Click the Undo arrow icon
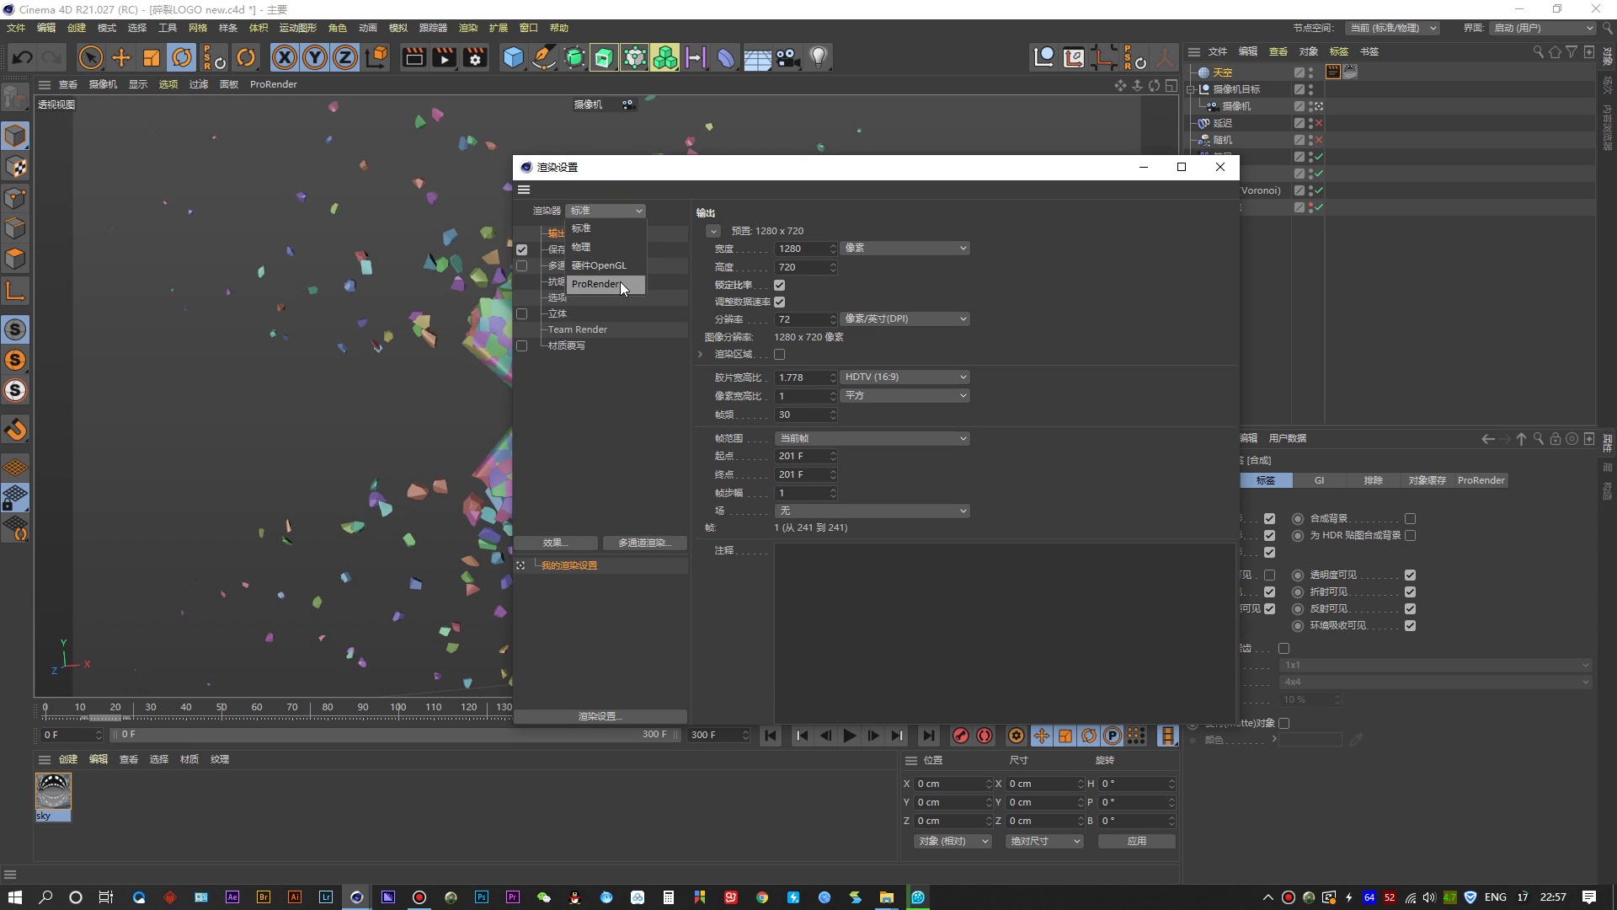This screenshot has height=910, width=1617. (23, 57)
